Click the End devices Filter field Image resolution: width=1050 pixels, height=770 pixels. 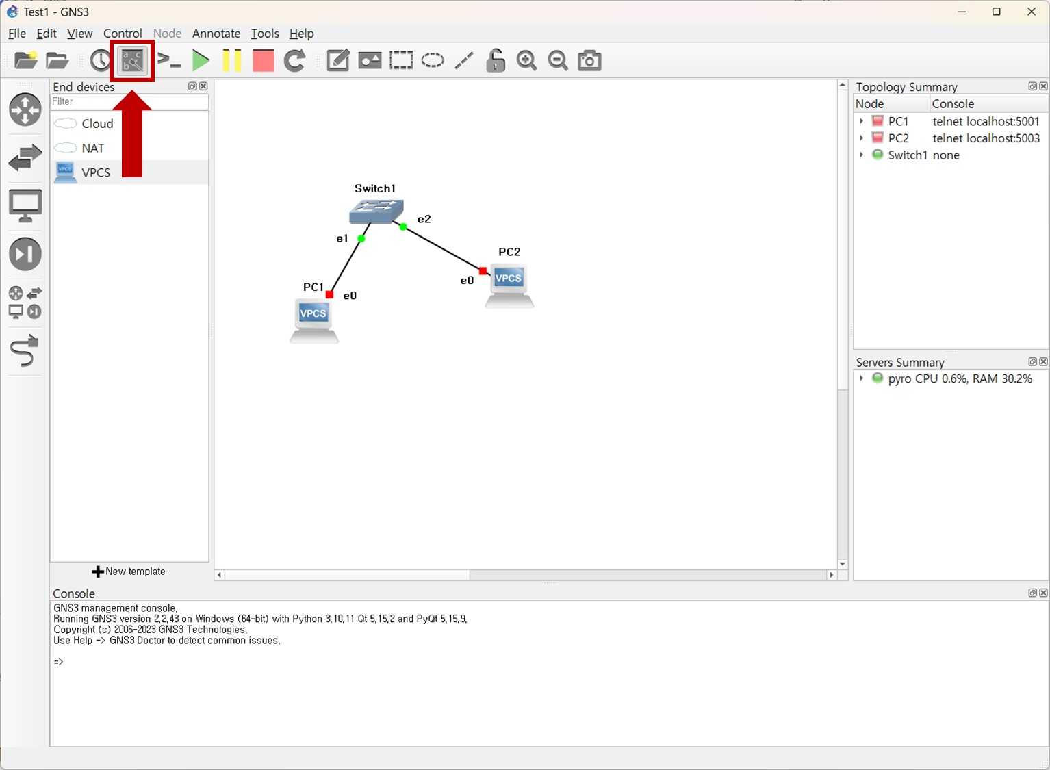click(129, 101)
